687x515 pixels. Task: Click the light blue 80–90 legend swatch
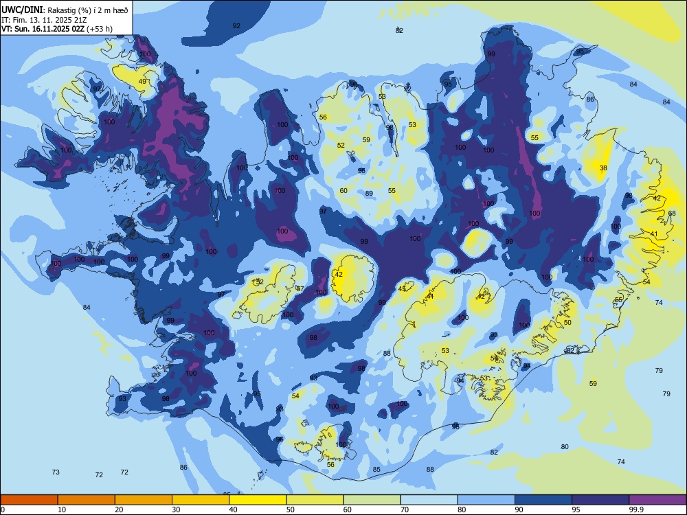click(x=486, y=500)
